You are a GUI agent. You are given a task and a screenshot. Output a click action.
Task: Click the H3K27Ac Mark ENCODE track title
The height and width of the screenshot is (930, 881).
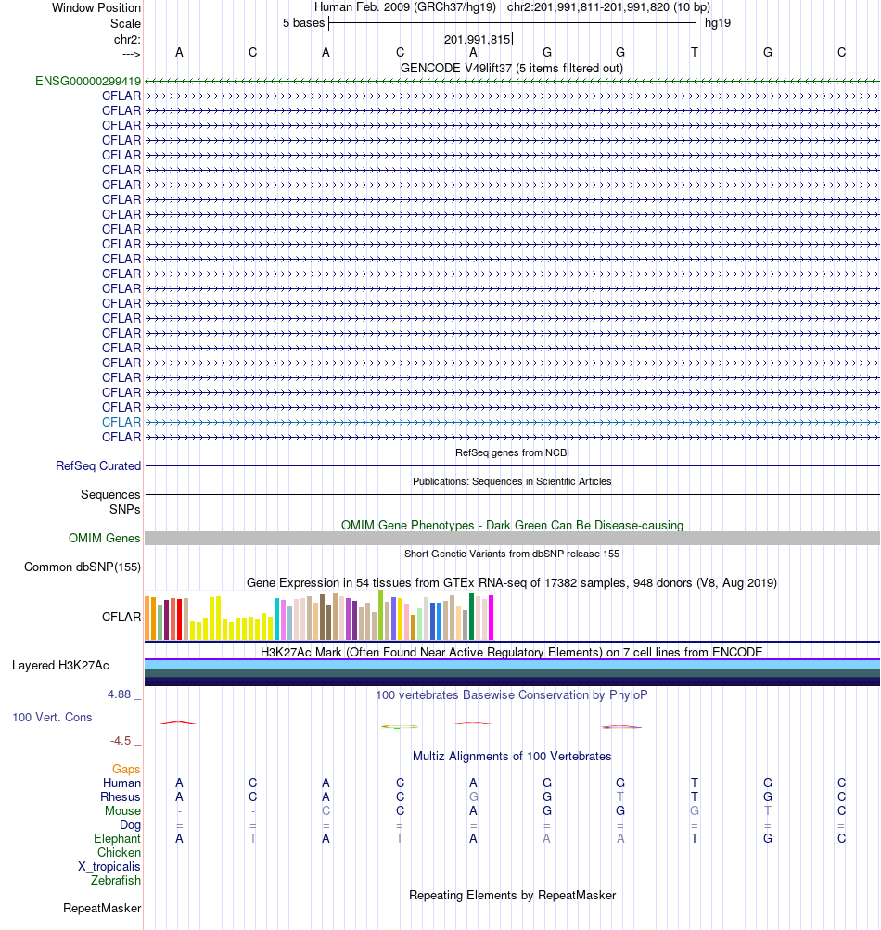point(511,653)
